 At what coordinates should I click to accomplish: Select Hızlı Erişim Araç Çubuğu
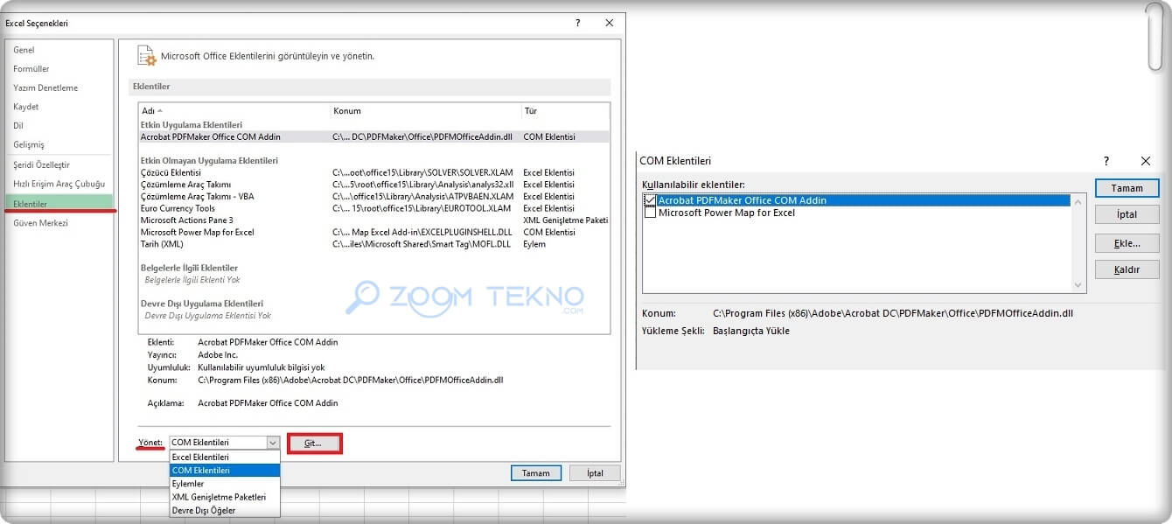pyautogui.click(x=59, y=184)
